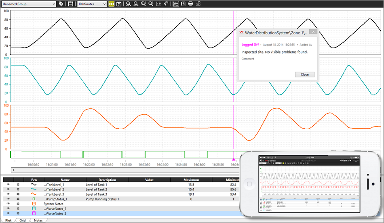384x223 pixels.
Task: Click the tag selector icon in toolbar
Action: click(x=61, y=4)
